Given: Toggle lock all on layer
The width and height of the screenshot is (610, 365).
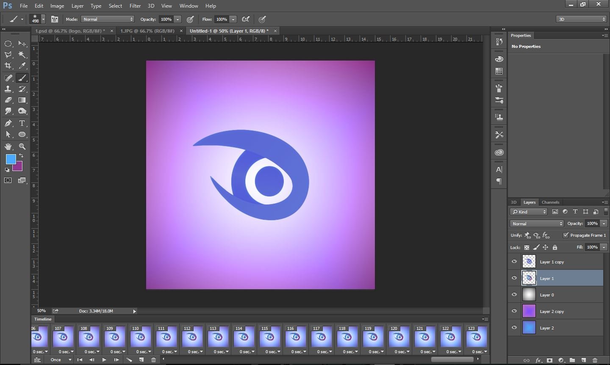Looking at the screenshot, I should coord(555,247).
